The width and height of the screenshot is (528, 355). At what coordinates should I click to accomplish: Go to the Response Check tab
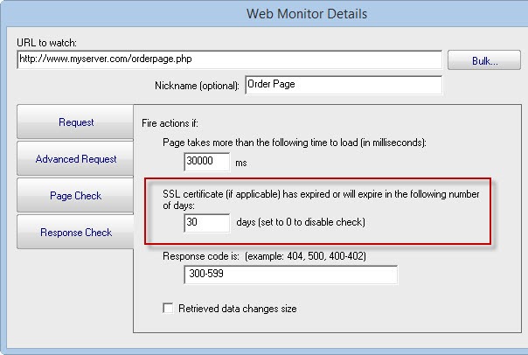[76, 232]
